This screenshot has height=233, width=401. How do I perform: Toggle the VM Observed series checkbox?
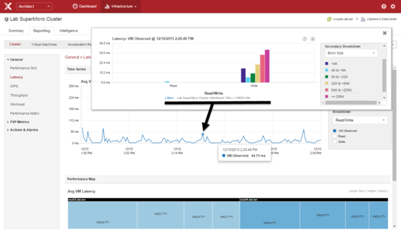coord(334,131)
